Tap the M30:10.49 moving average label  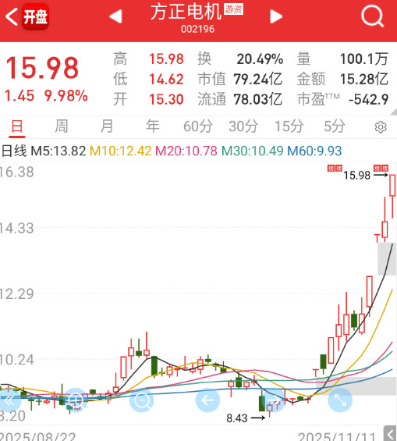tap(252, 151)
